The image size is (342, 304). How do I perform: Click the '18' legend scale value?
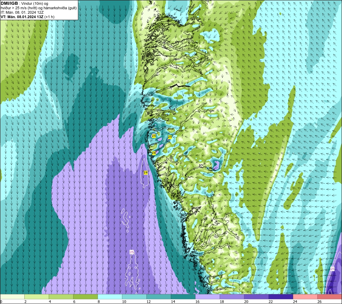pyautogui.click(x=222, y=302)
